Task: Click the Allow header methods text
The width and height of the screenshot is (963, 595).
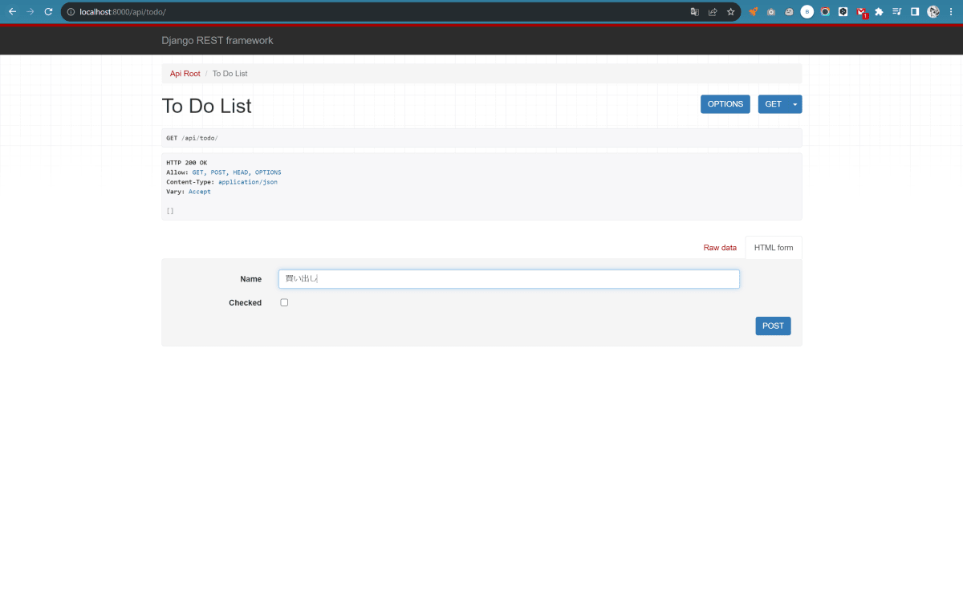Action: tap(237, 172)
